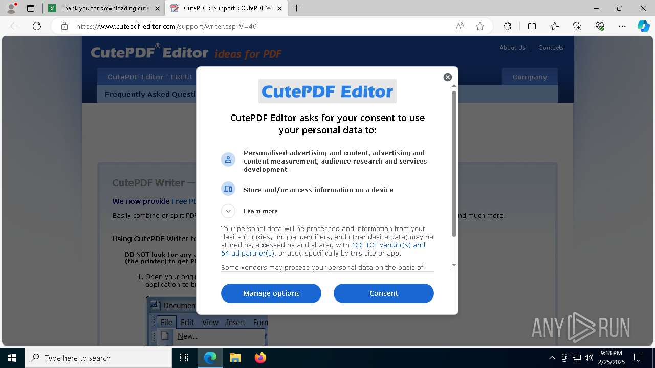This screenshot has width=655, height=368.
Task: Open Microsoft Edge from the taskbar
Action: click(210, 358)
